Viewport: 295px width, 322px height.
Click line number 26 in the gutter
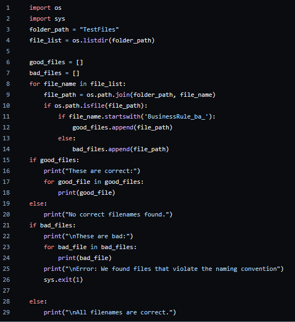(6, 280)
